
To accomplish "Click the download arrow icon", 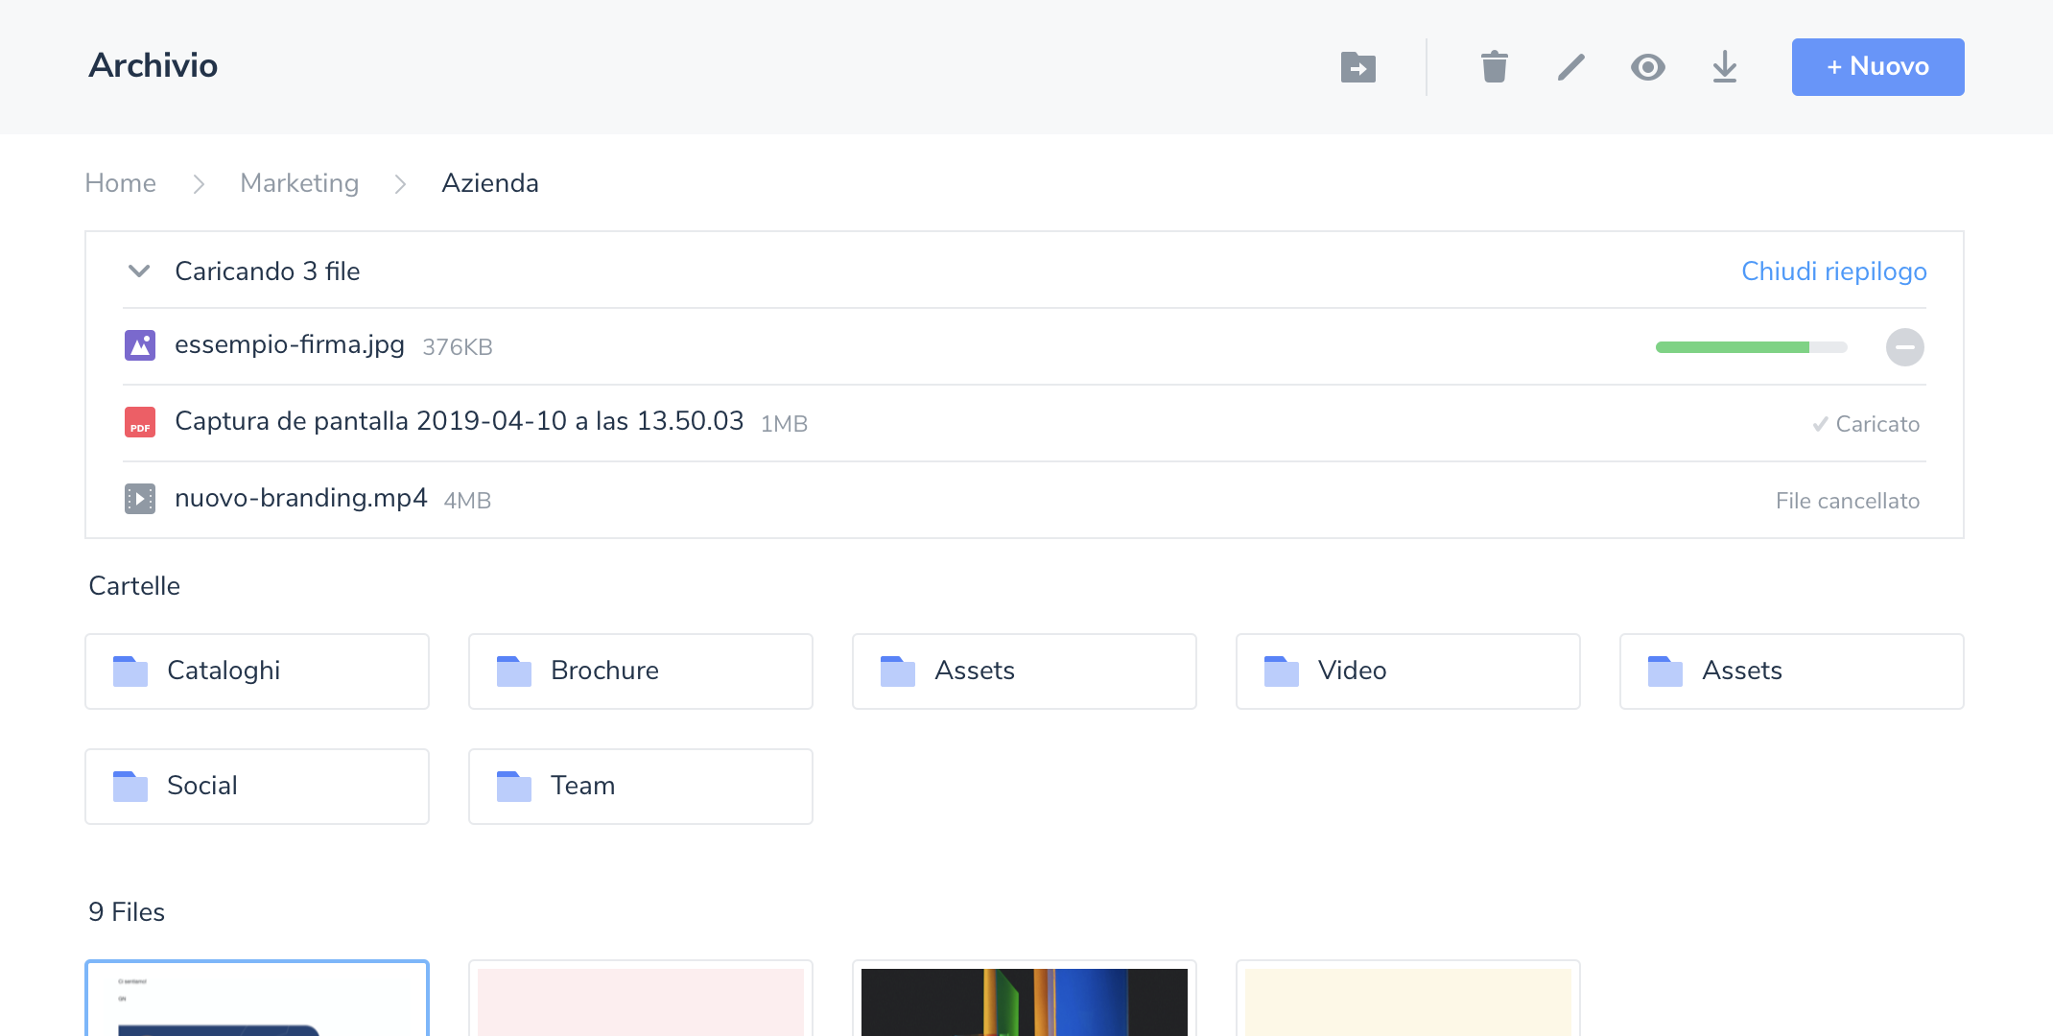I will 1724,67.
